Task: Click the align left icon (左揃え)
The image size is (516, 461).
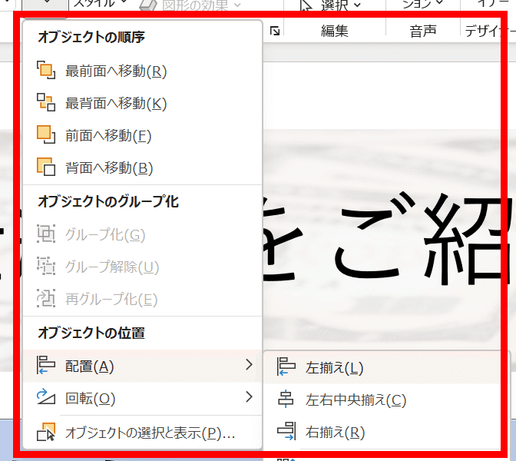Action: point(286,366)
